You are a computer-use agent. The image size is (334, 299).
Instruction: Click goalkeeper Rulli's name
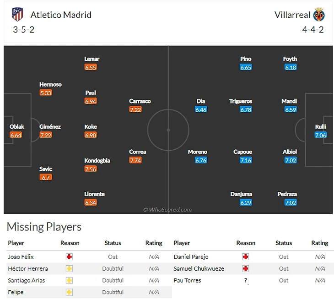[320, 126]
